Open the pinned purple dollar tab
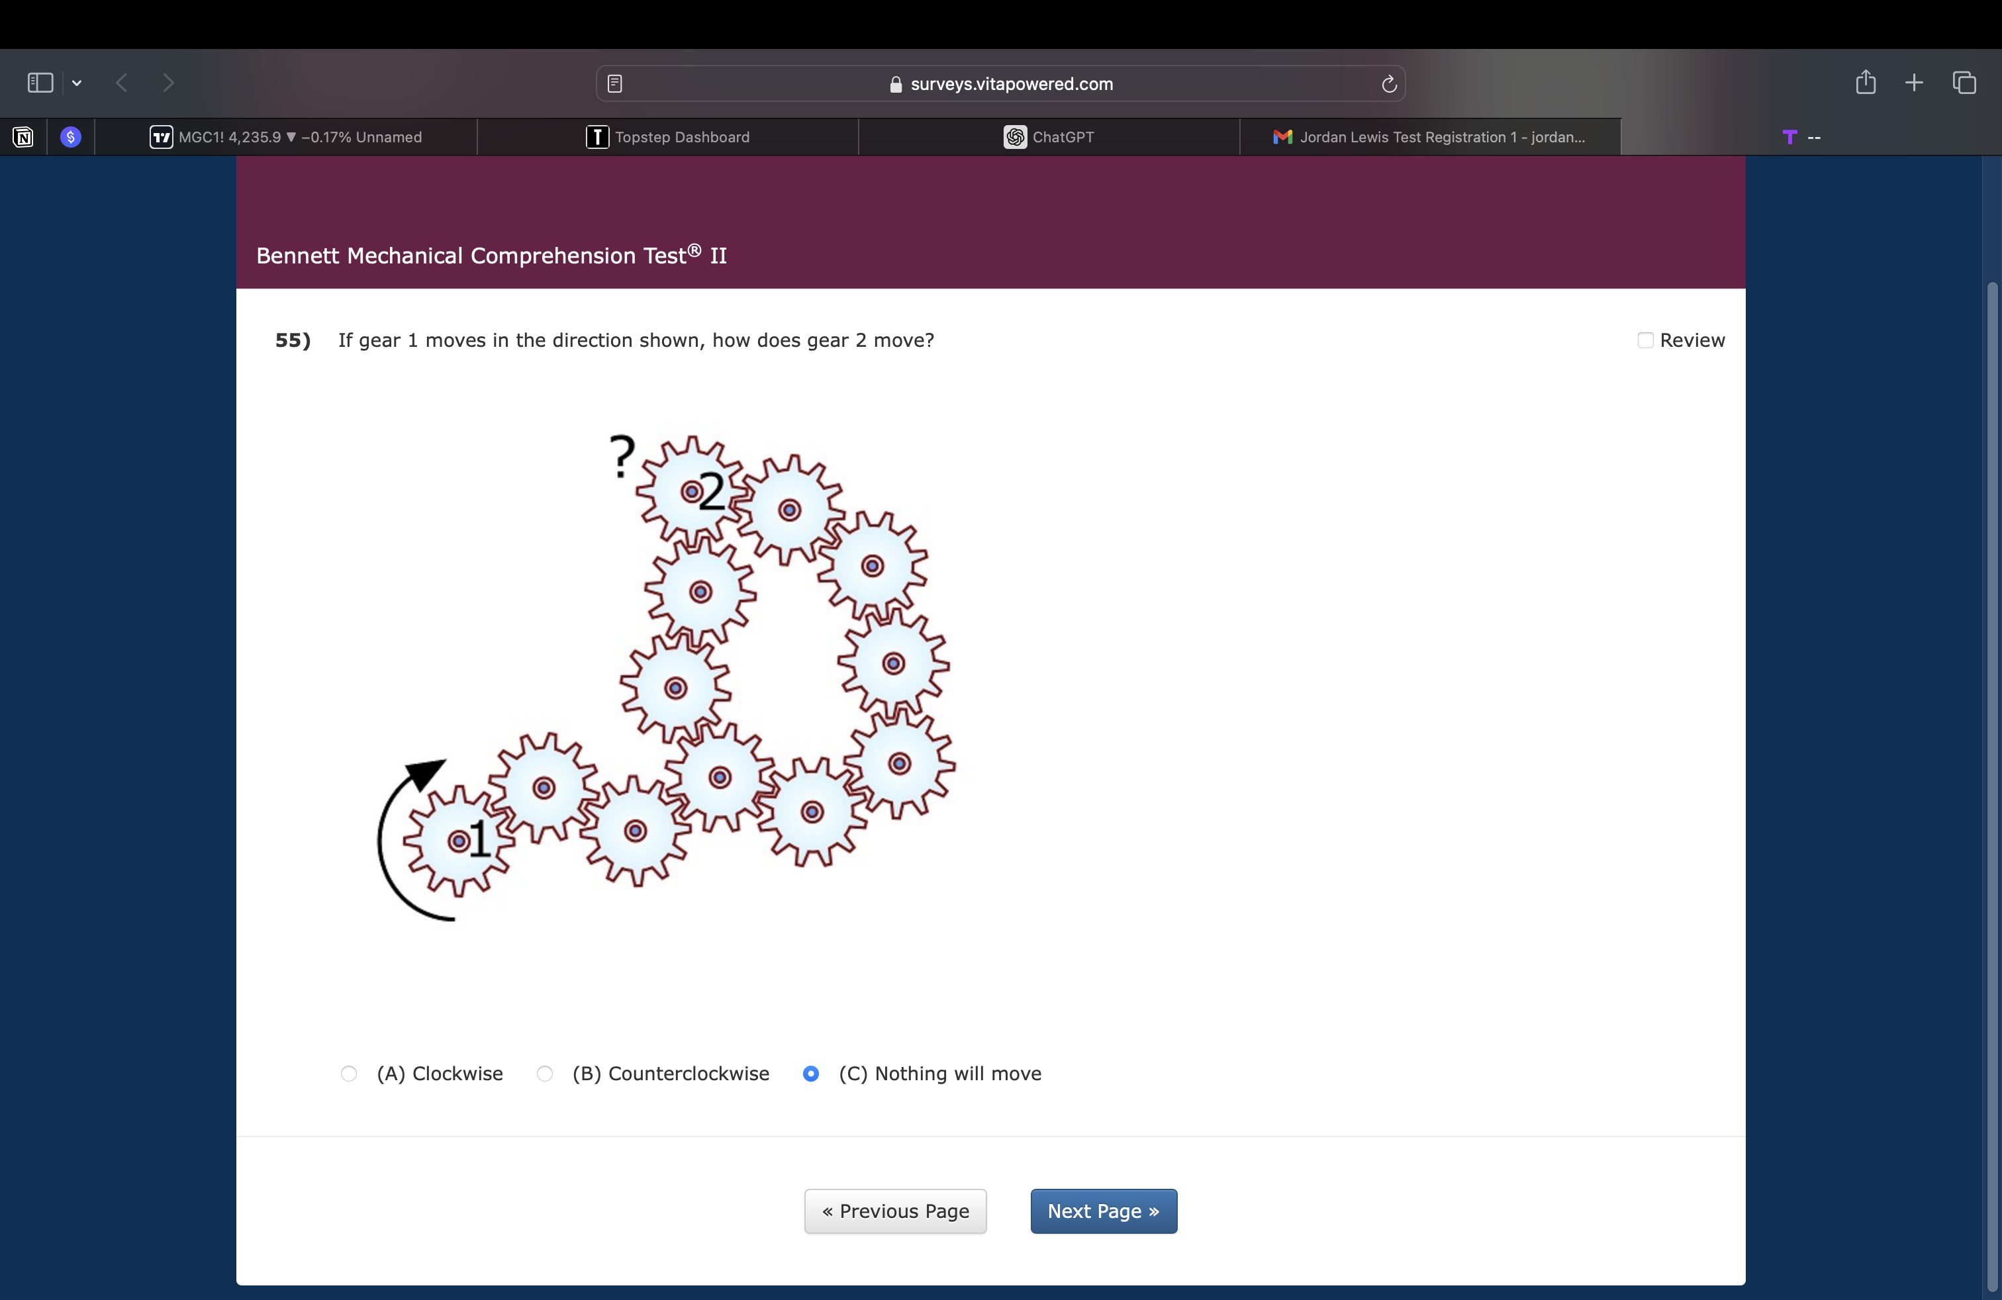Viewport: 2002px width, 1300px height. pos(71,137)
